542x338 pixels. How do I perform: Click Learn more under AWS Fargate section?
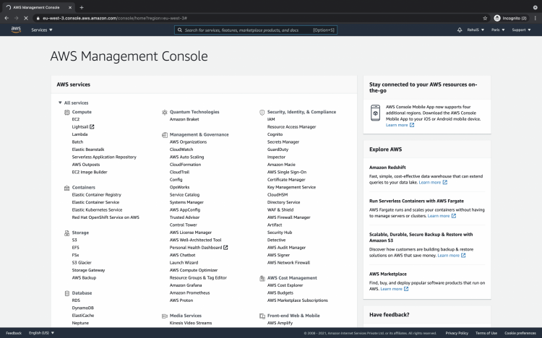[439, 216]
